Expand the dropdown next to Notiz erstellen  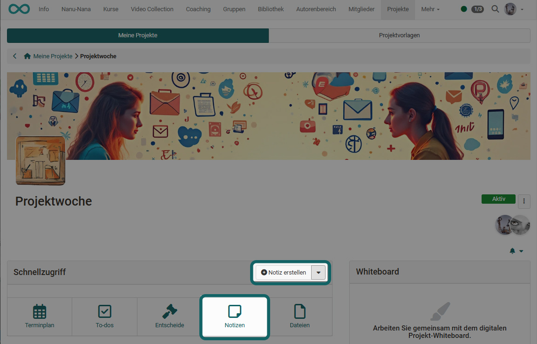[x=319, y=272]
